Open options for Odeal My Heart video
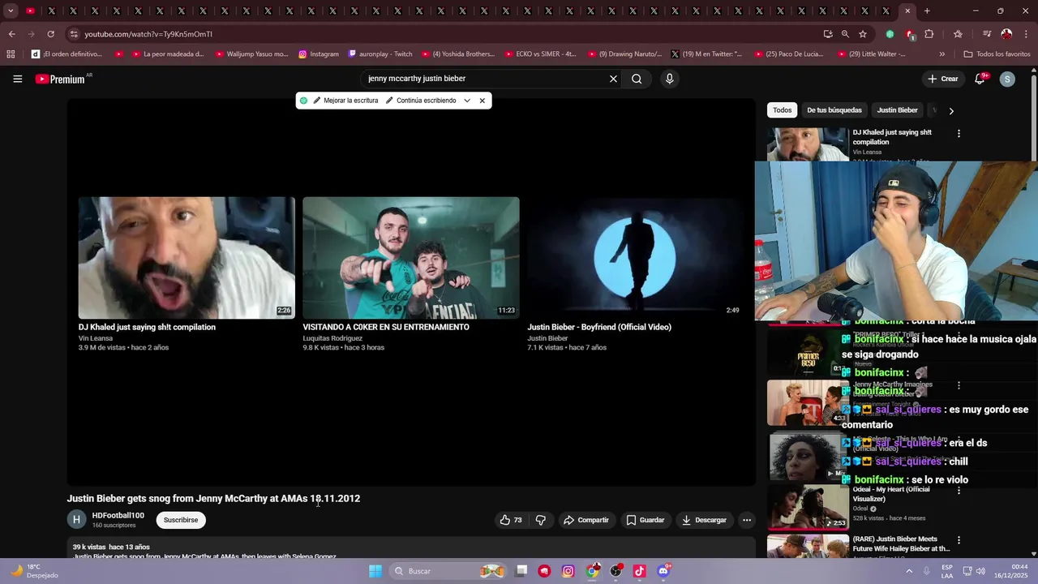The image size is (1038, 584). 959,491
